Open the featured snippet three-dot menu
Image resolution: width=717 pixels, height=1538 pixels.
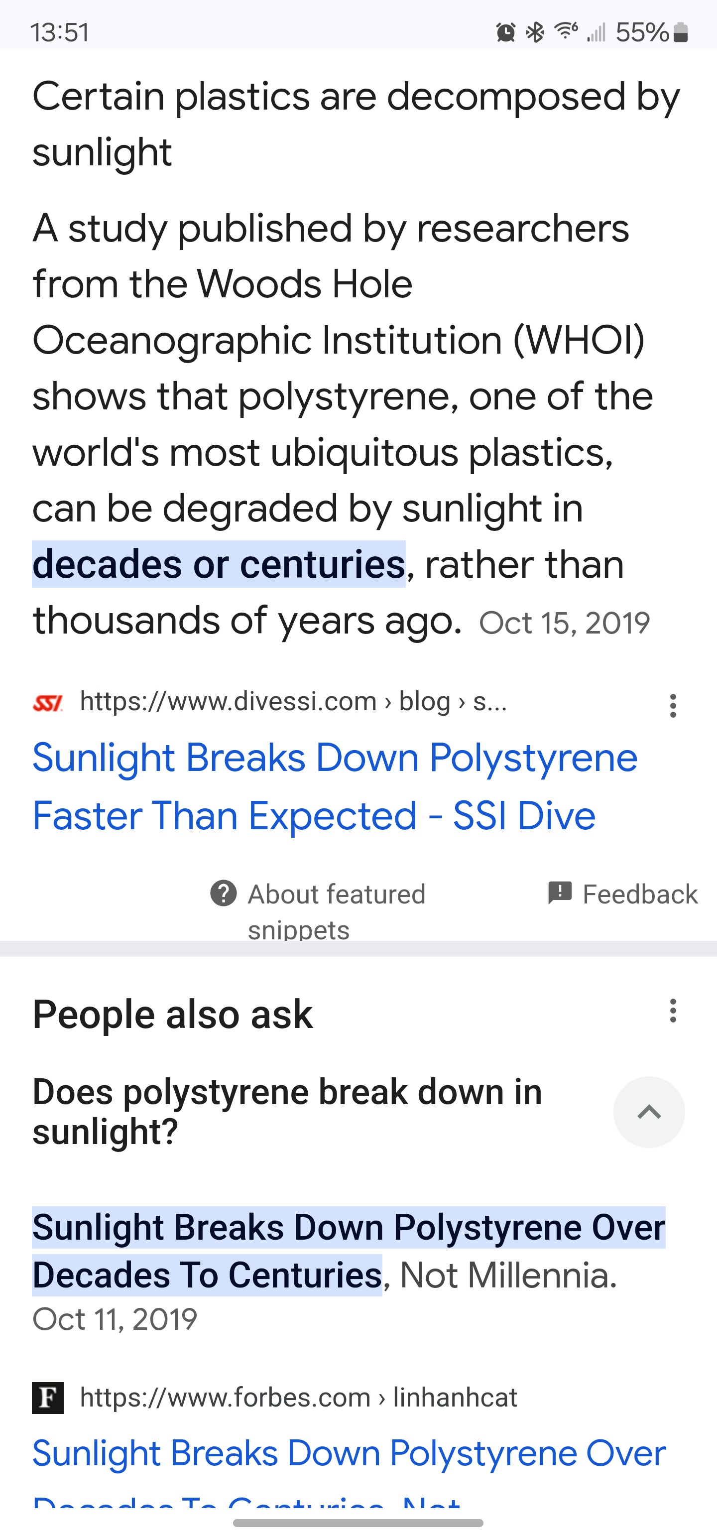[x=673, y=705]
